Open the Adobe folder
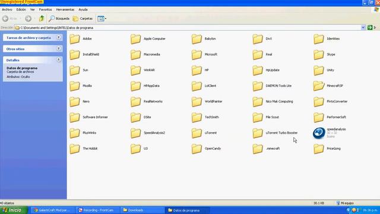Screen dimensions: 380x214 click(81, 39)
